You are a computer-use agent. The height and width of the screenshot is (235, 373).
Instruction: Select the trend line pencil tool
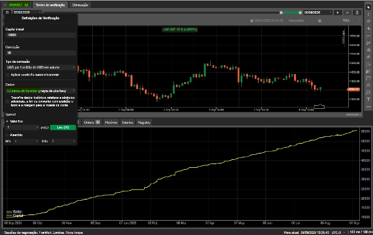pyautogui.click(x=368, y=43)
